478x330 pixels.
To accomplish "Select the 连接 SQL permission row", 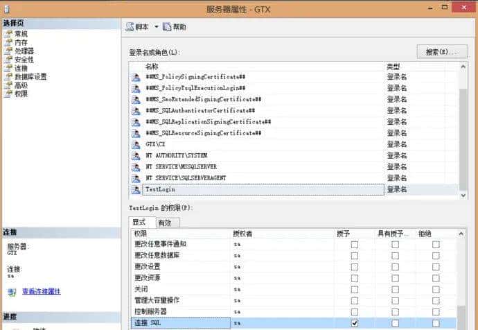I will pyautogui.click(x=294, y=323).
